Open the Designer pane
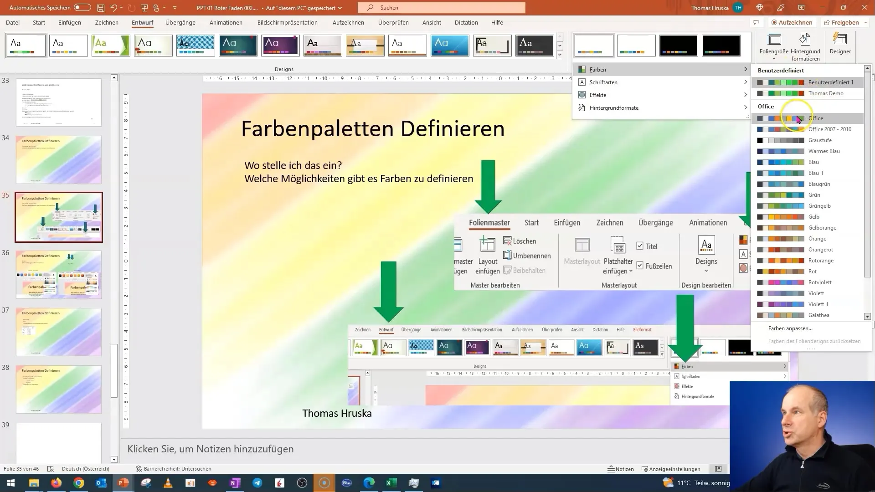The width and height of the screenshot is (875, 492). 840,43
